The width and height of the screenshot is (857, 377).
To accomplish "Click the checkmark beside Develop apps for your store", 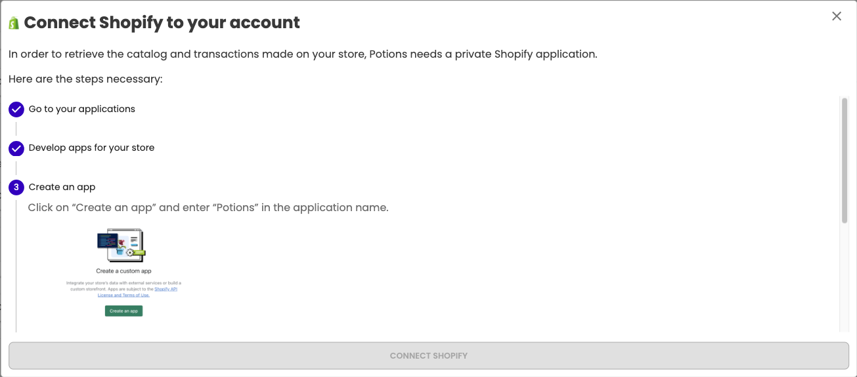I will (16, 148).
